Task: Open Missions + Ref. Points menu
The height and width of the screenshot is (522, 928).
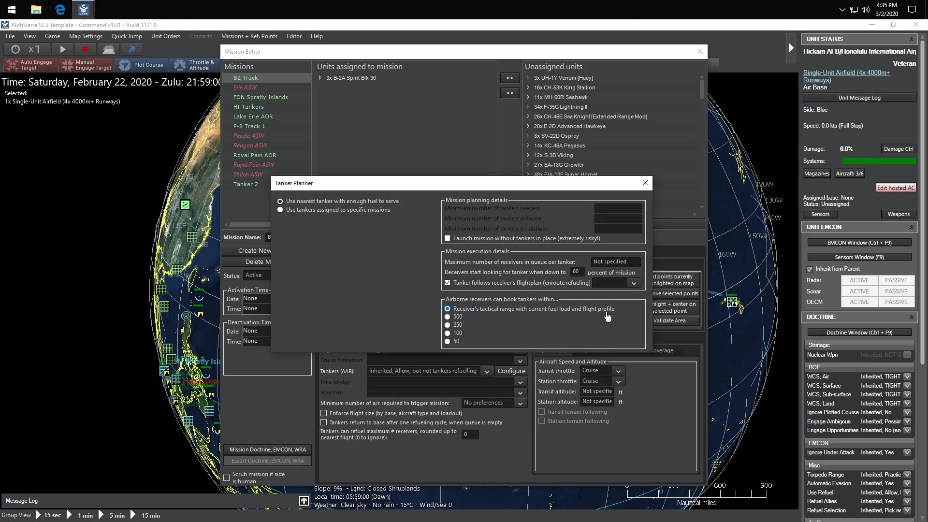Action: (249, 36)
